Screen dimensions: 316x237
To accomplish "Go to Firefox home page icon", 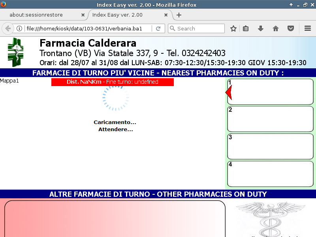I will [276, 28].
